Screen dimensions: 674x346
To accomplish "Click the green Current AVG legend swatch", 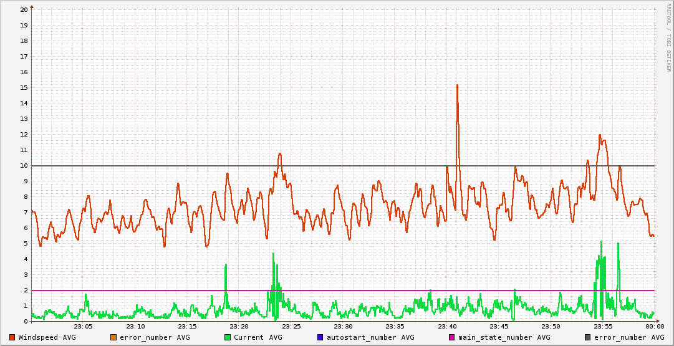I will (228, 337).
